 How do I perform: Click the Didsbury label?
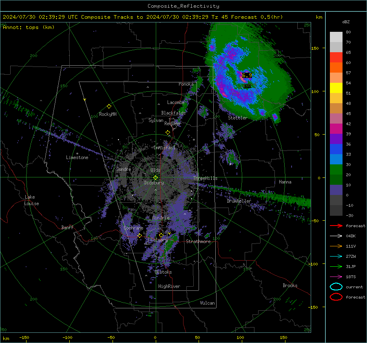(x=154, y=183)
